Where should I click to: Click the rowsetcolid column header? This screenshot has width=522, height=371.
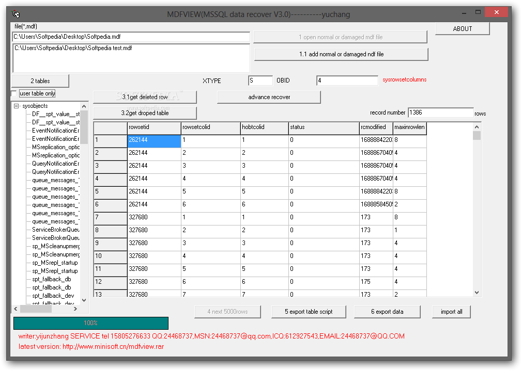click(x=211, y=128)
